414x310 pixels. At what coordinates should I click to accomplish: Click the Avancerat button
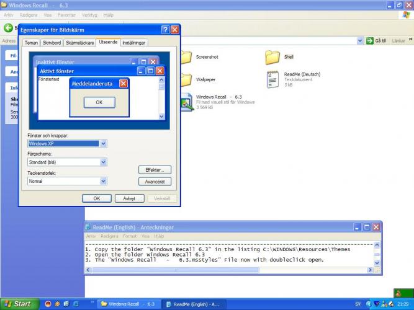[x=155, y=182]
